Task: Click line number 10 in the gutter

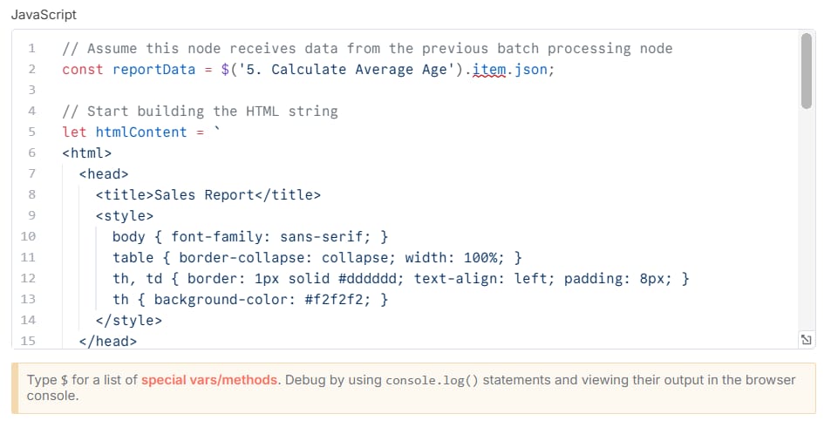Action: tap(28, 237)
